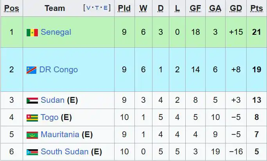267x161 pixels.
Task: Click the Mauritania flag icon
Action: (x=32, y=135)
